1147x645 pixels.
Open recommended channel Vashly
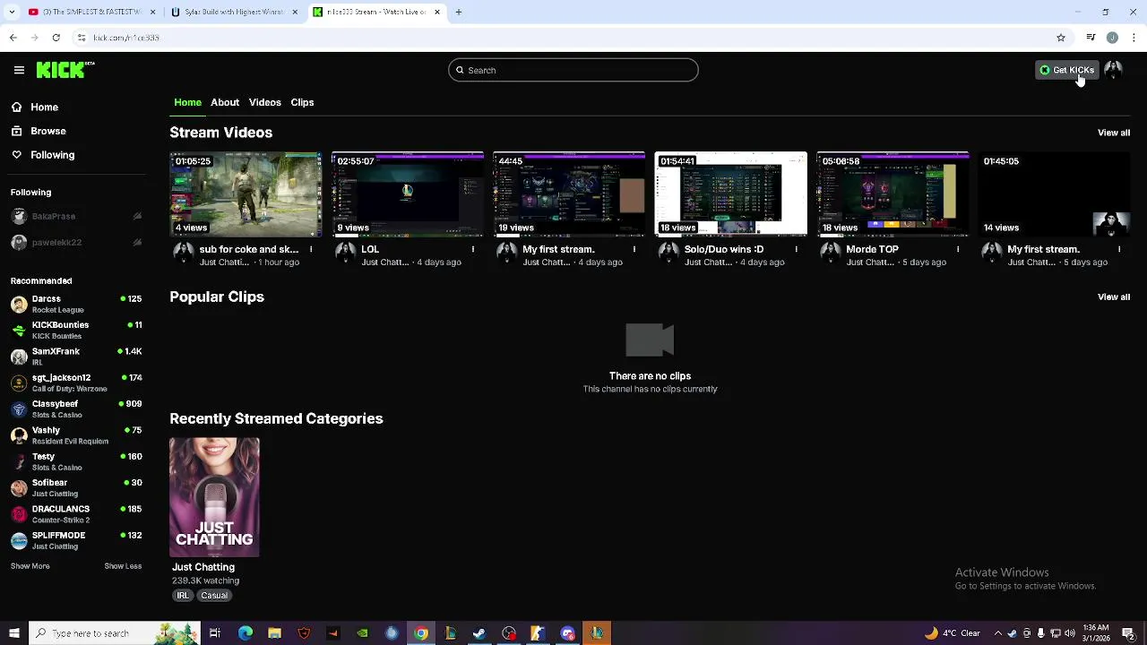pos(75,435)
